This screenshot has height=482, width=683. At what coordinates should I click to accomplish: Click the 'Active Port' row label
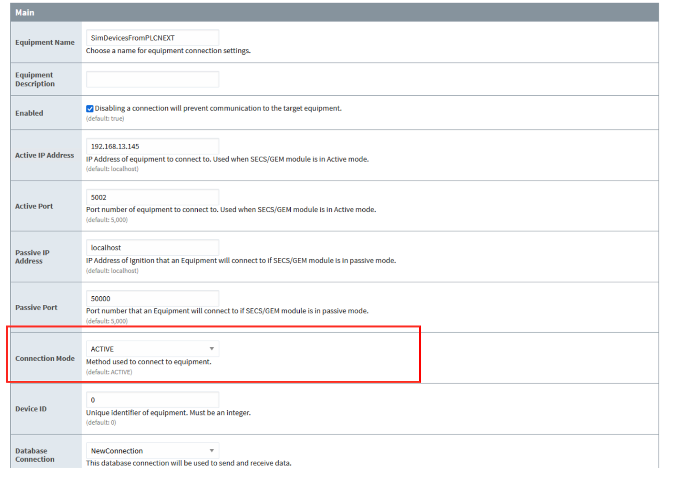(x=34, y=206)
